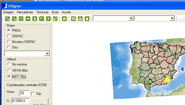
Task: Open the Texturas menu
Action: coord(42,12)
